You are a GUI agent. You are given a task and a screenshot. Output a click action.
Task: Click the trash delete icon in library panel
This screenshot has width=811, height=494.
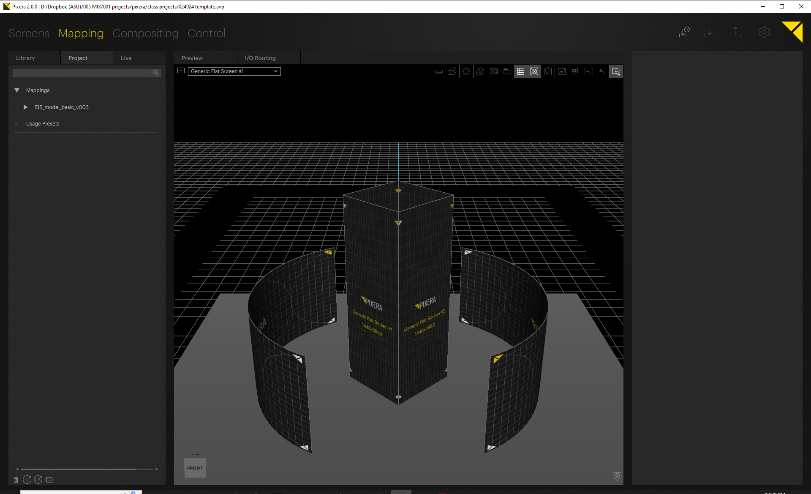[x=16, y=480]
